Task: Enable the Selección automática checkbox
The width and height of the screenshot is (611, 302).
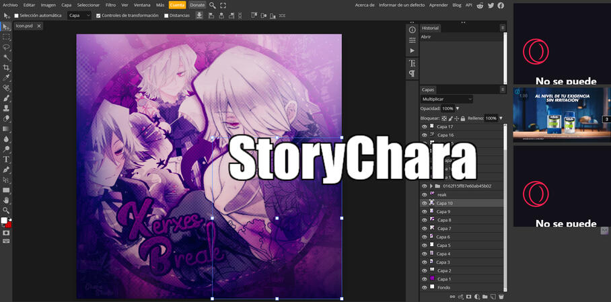Action: point(17,15)
